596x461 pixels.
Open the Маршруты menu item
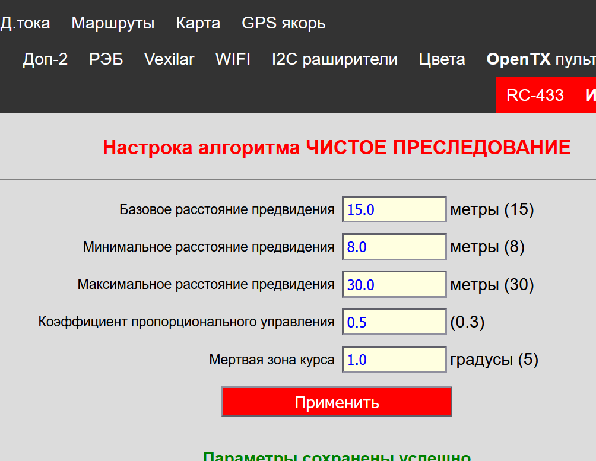(113, 23)
